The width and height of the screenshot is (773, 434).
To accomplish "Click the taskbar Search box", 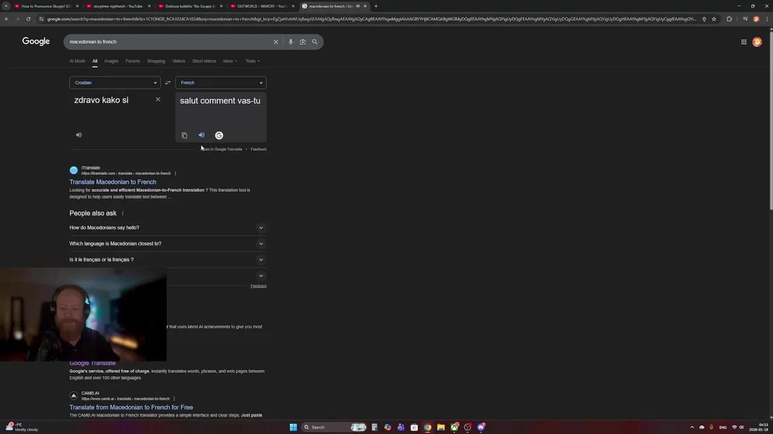I will point(335,427).
